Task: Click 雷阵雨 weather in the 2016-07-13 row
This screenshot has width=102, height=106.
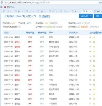Action: (52, 94)
